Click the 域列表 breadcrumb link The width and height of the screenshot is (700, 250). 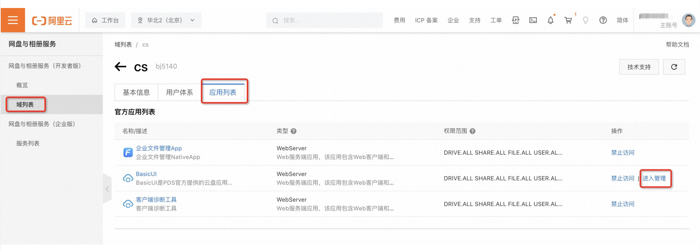pos(123,44)
